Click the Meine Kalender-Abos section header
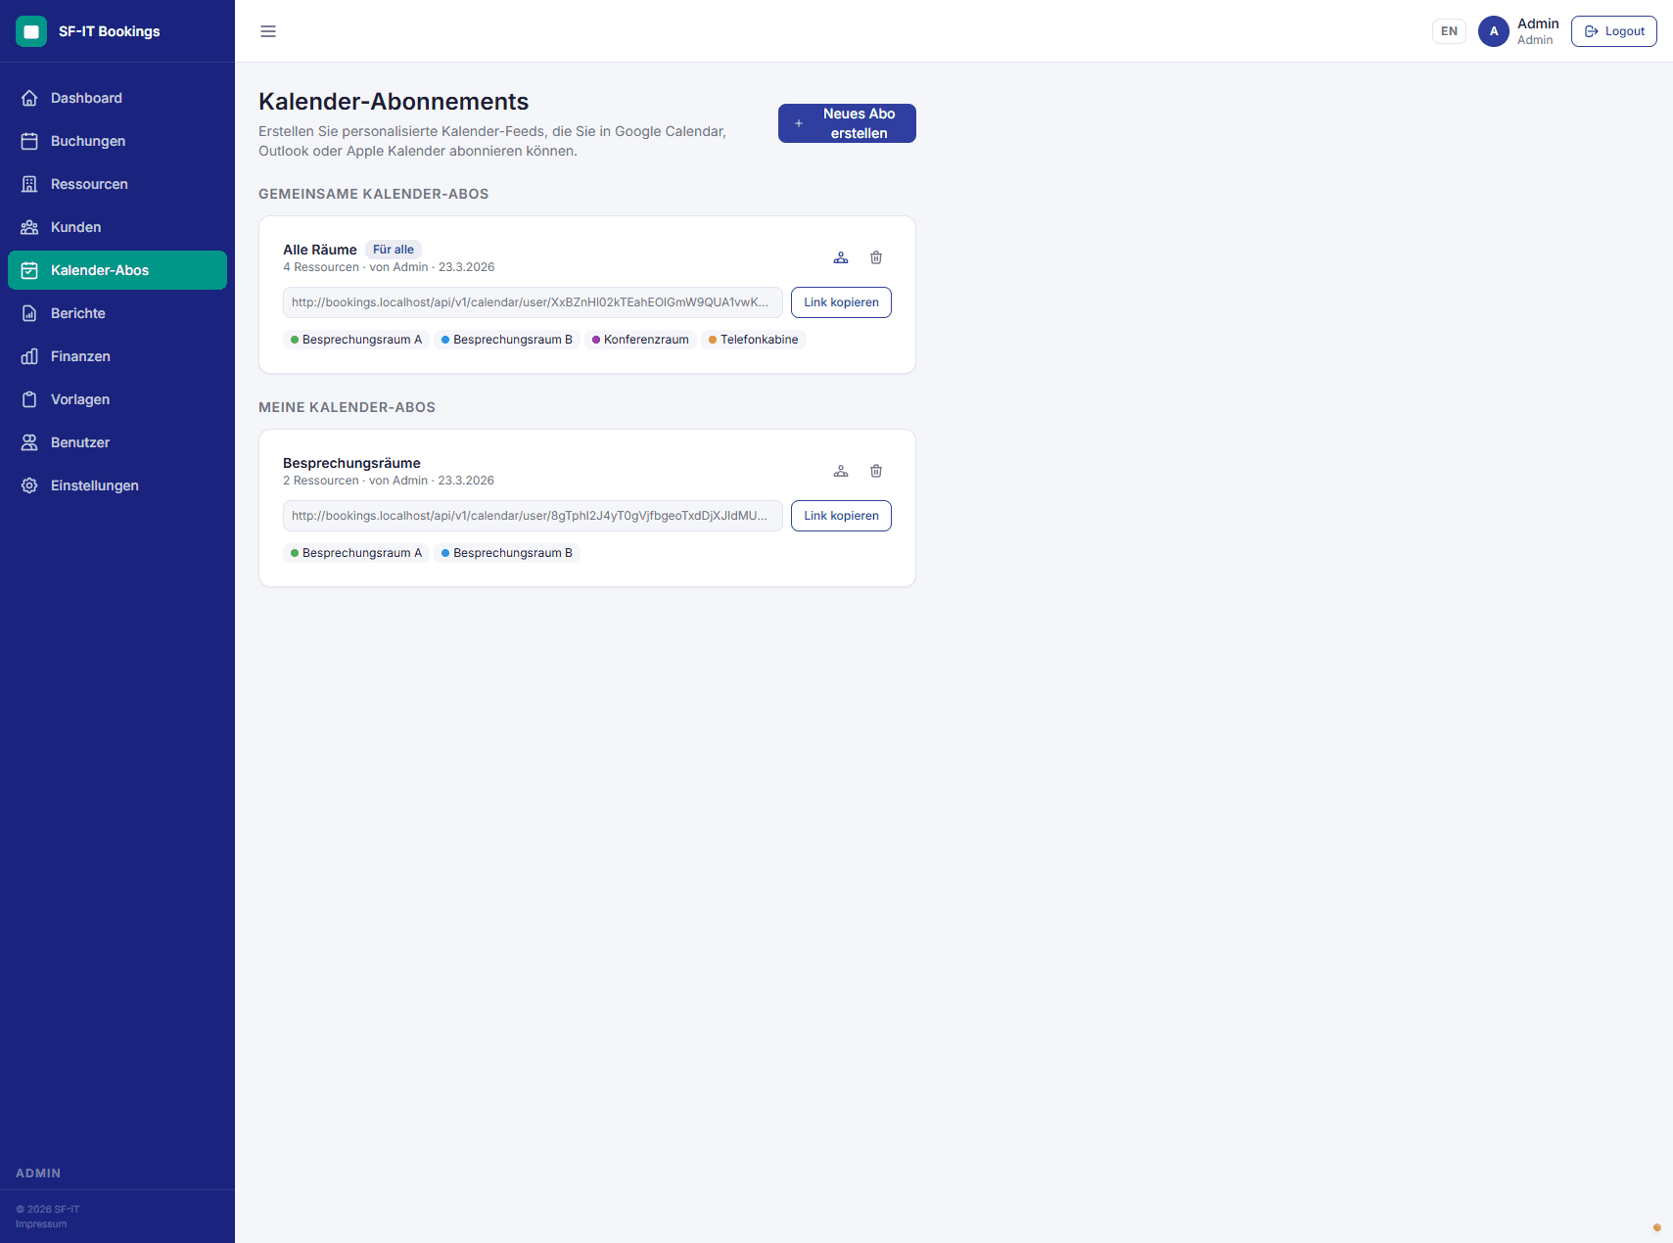This screenshot has width=1673, height=1243. coord(347,407)
